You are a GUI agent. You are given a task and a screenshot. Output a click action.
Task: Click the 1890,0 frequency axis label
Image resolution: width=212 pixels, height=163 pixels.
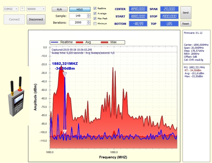114,152
